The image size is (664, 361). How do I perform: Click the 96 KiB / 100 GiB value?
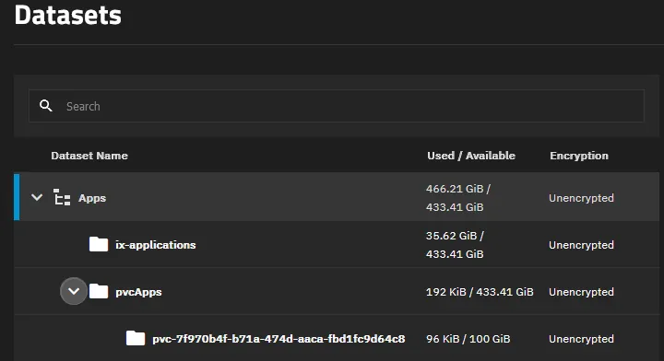[468, 339]
